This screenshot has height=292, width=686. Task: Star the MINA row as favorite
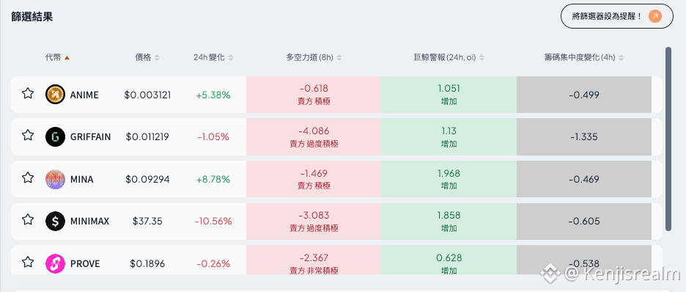point(28,178)
